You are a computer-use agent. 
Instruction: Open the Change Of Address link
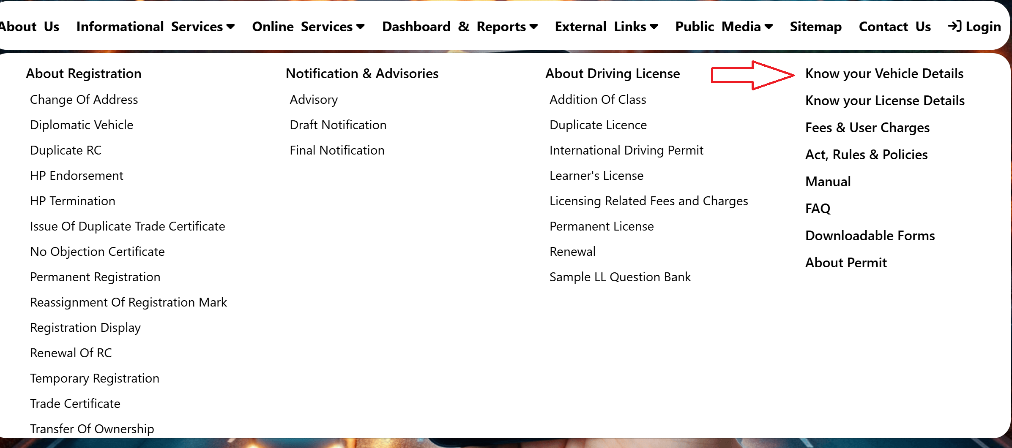click(84, 100)
